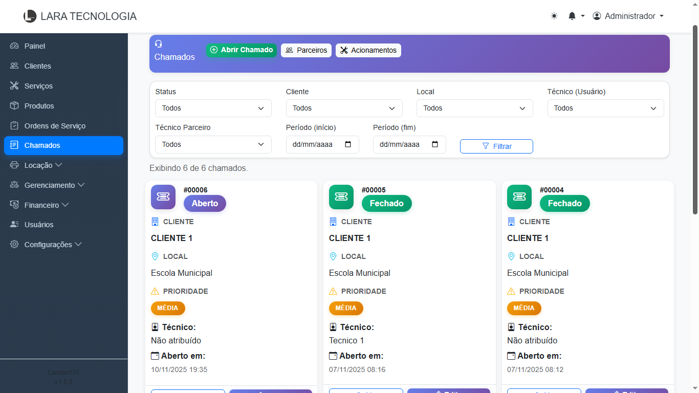Open the Técnico Parceiro filter dropdown
This screenshot has width=699, height=393.
tap(213, 145)
